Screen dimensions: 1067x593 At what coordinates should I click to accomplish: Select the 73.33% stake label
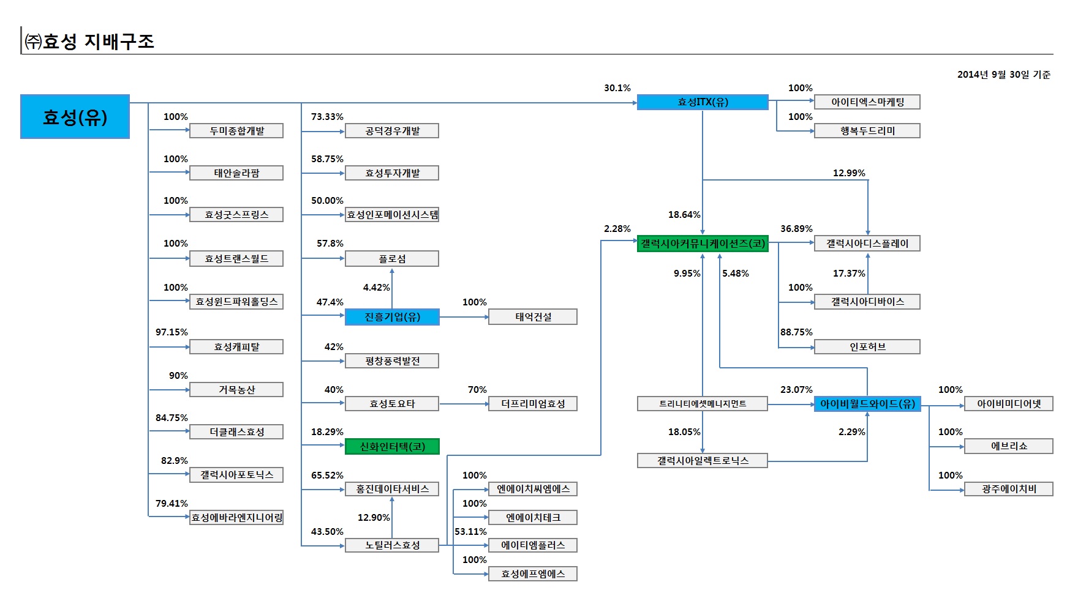pyautogui.click(x=327, y=116)
